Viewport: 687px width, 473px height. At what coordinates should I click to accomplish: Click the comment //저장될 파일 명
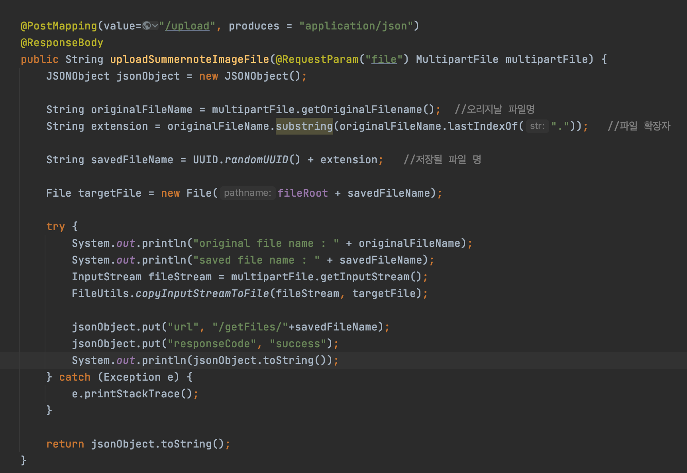point(442,160)
